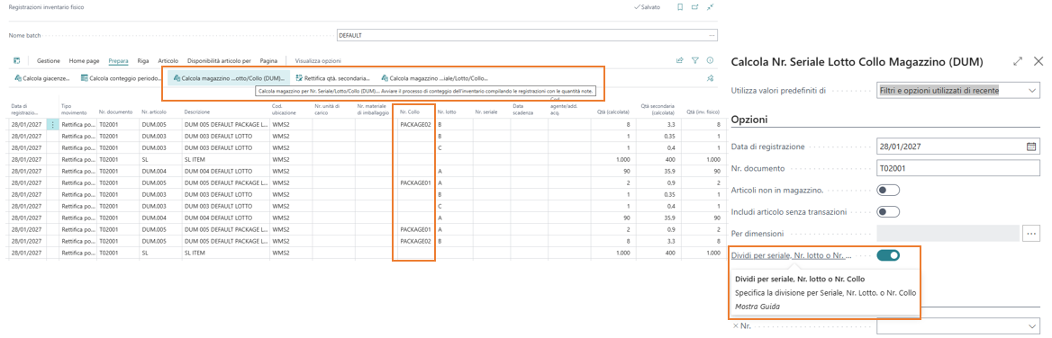
Task: Open the bookmark icon near Salvato
Action: tap(680, 6)
